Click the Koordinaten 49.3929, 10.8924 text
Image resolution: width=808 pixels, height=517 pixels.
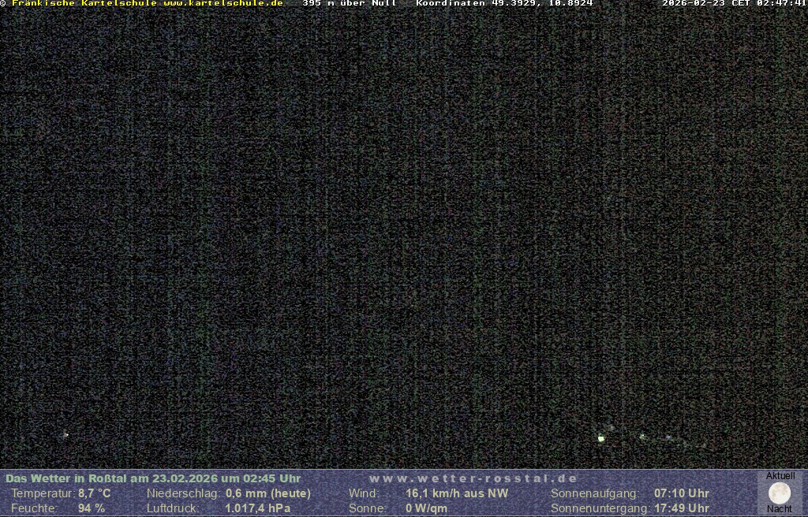[x=504, y=3]
